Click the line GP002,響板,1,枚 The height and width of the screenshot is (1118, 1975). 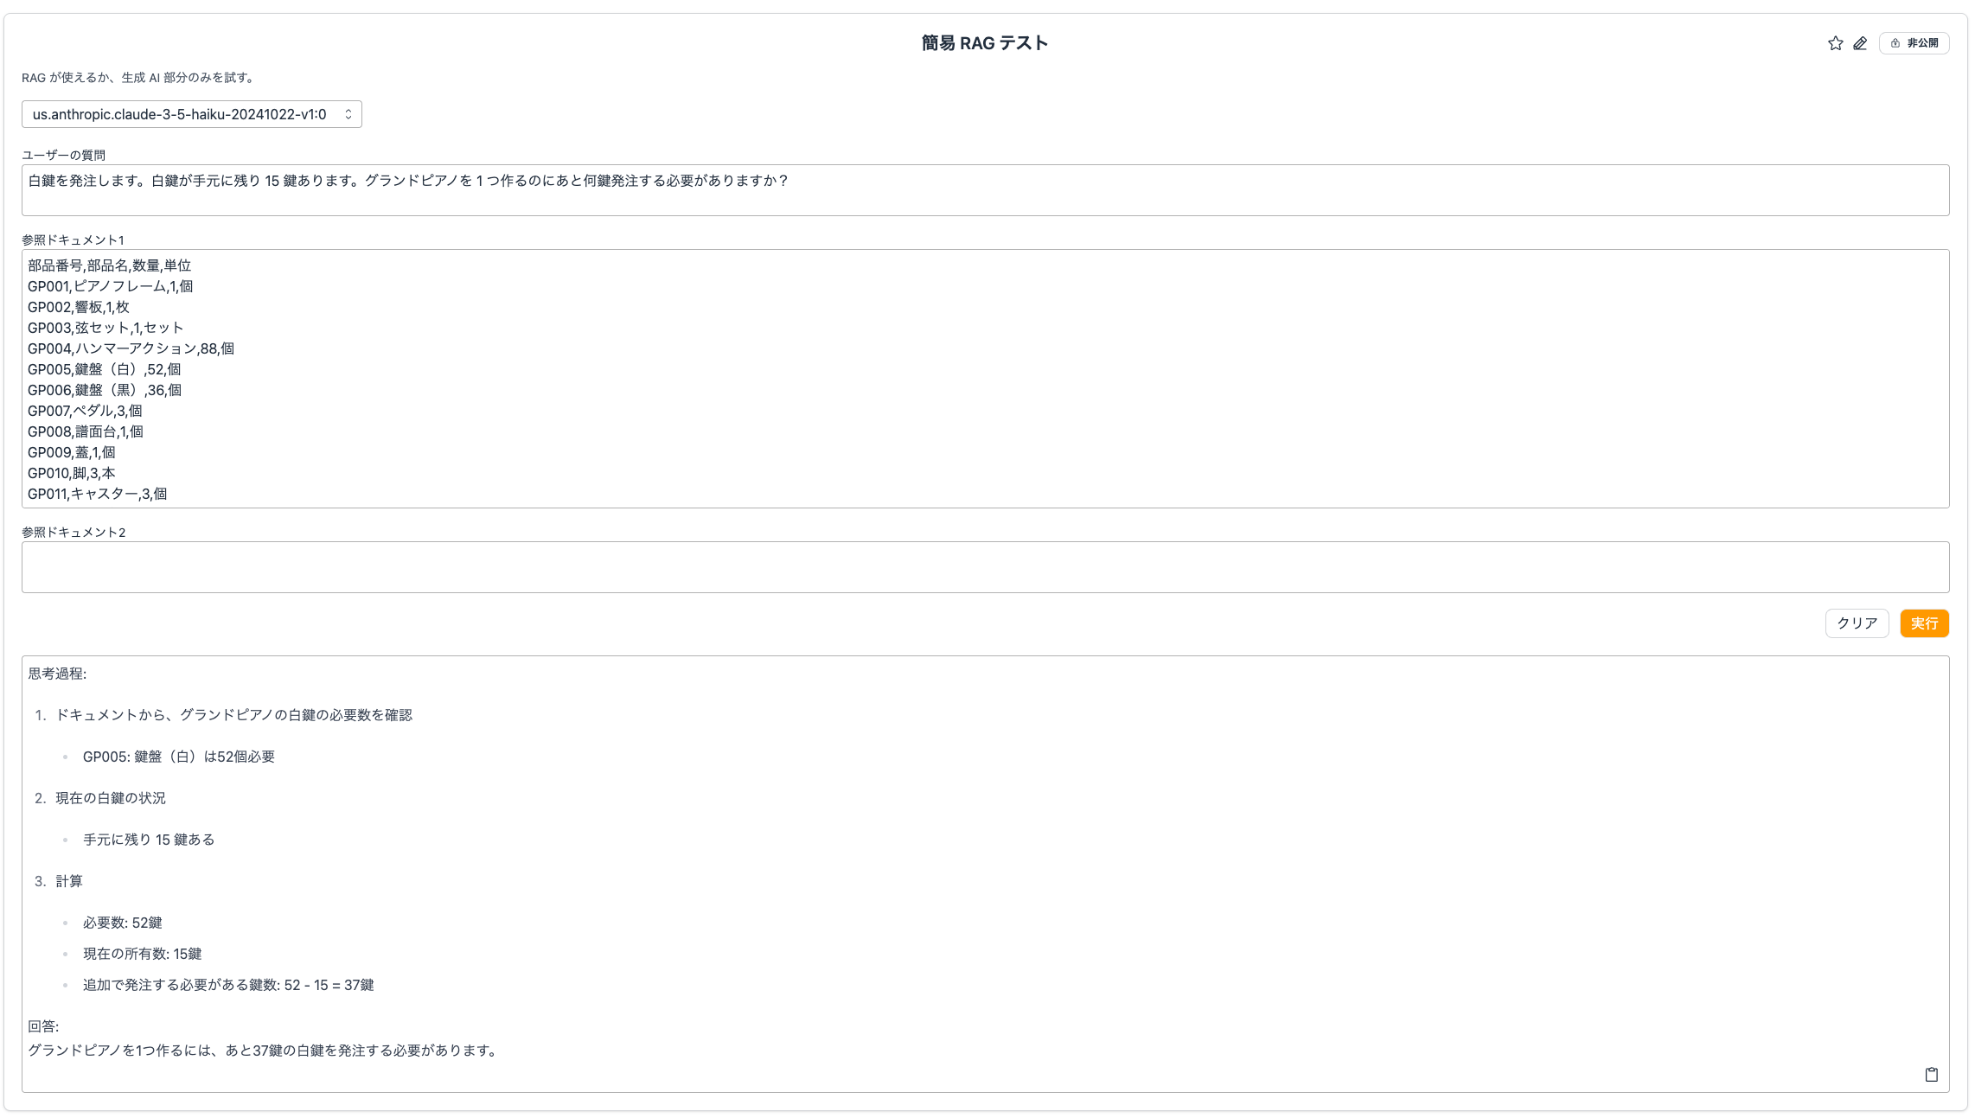tap(79, 307)
